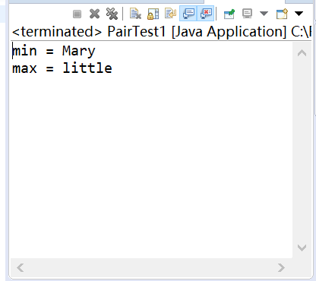Pin the console with green pin icon
Image resolution: width=316 pixels, height=281 pixels.
(x=229, y=14)
